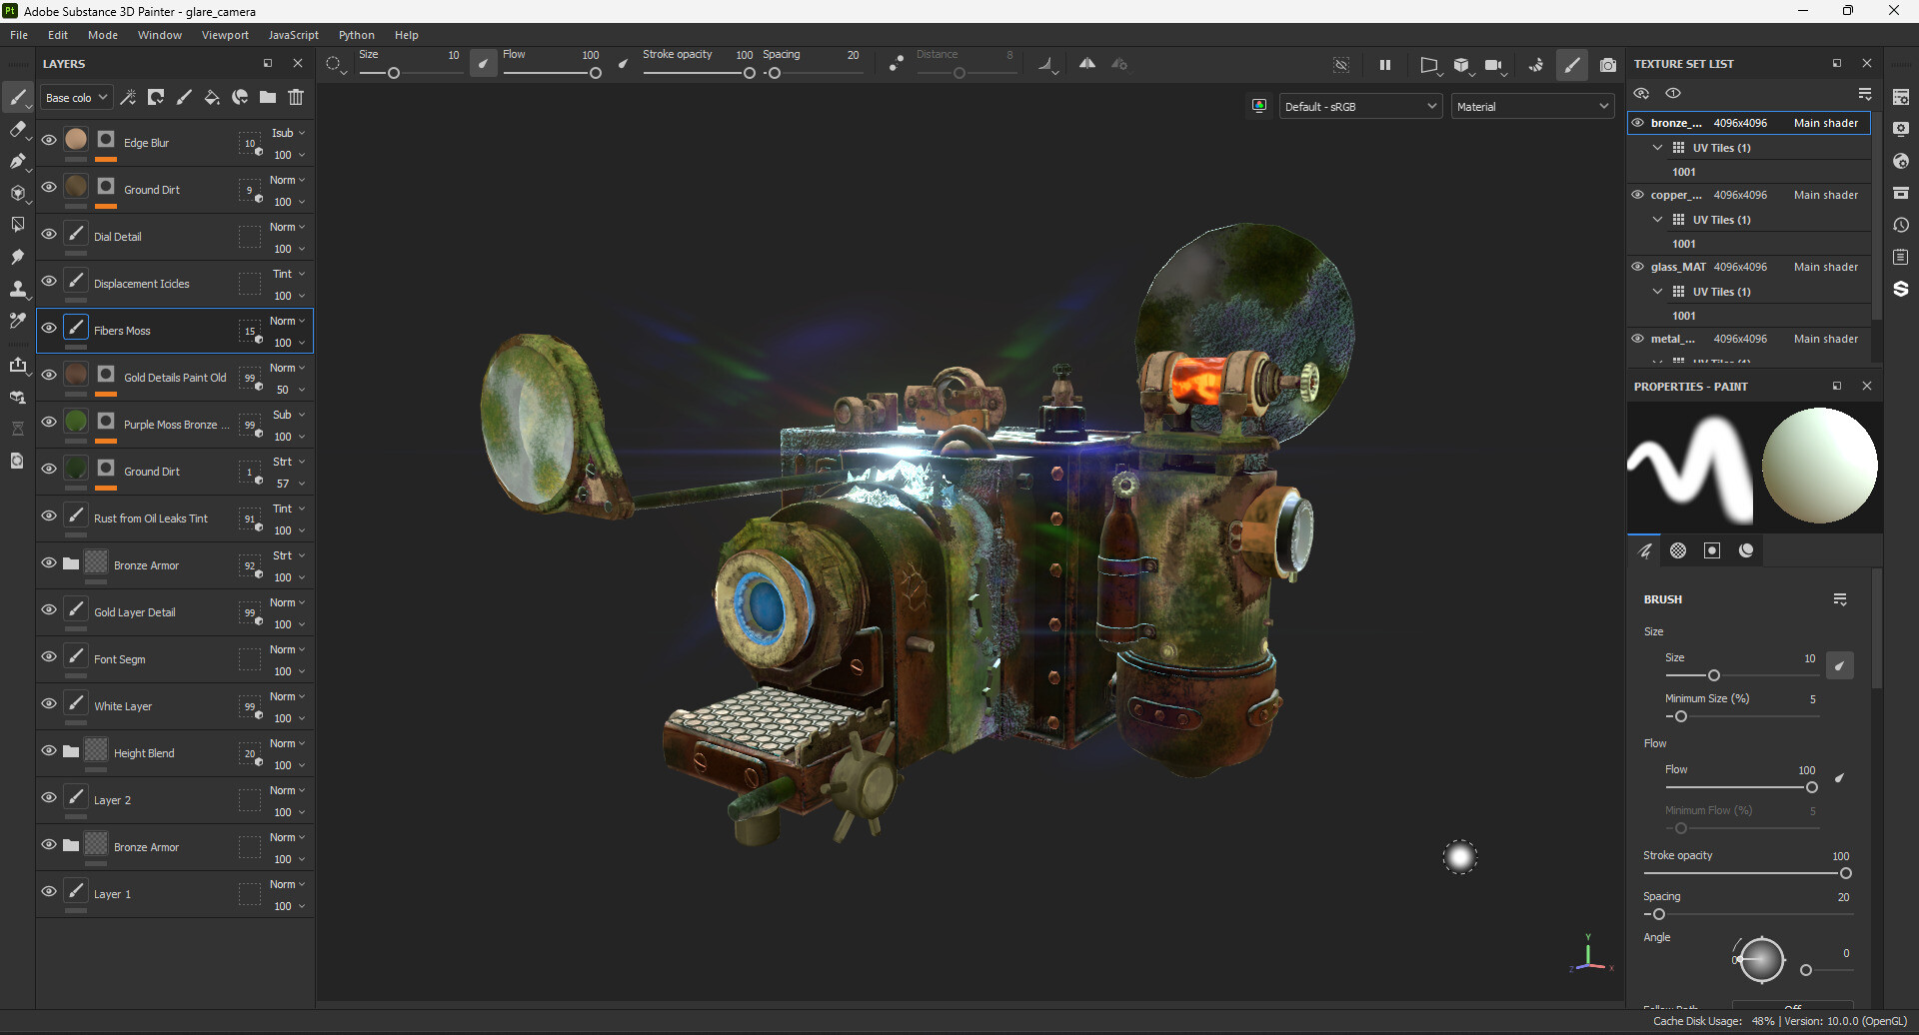Collapse UV Tiles under bronze texture set
1919x1035 pixels.
1657,147
